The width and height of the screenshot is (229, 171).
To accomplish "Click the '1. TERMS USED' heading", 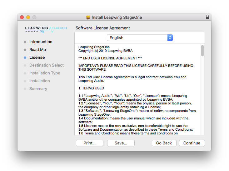I will tap(91, 88).
